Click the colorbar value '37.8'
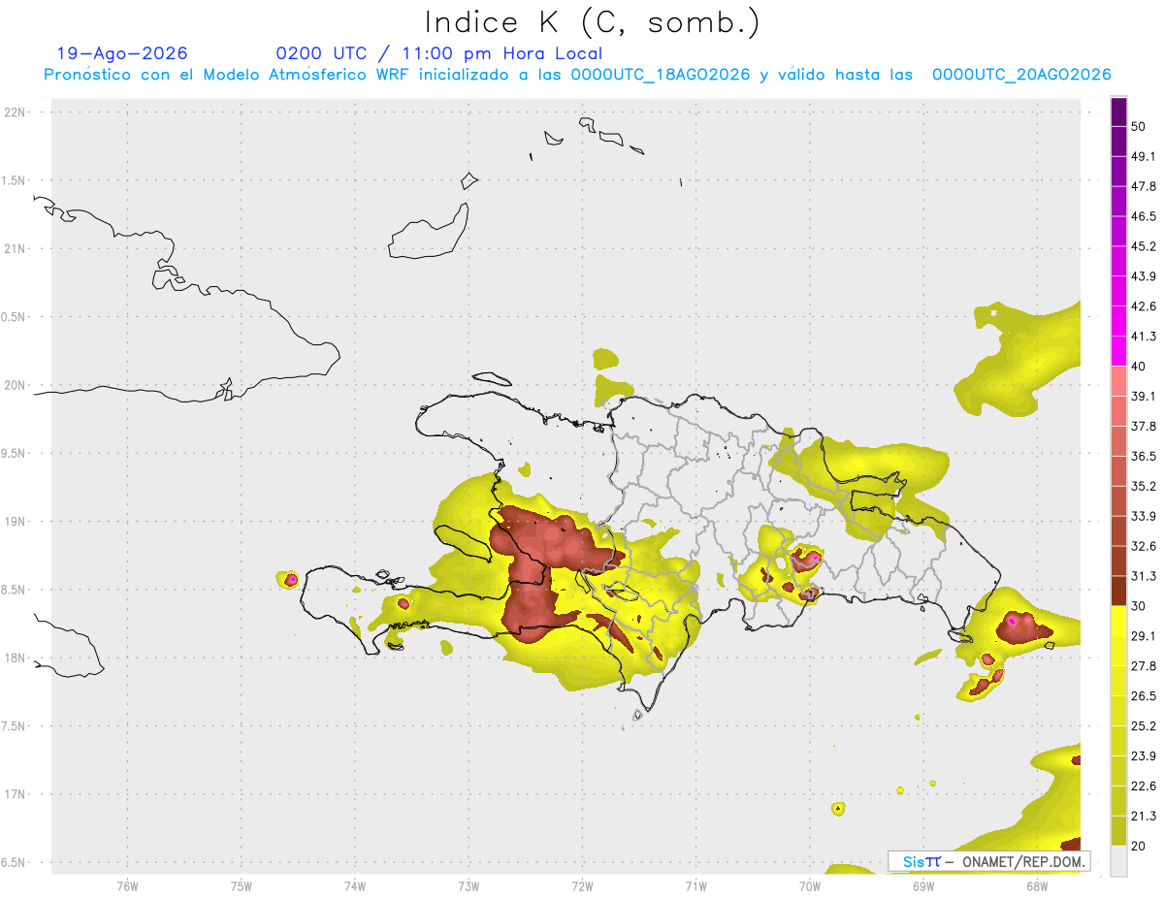 tap(1144, 427)
